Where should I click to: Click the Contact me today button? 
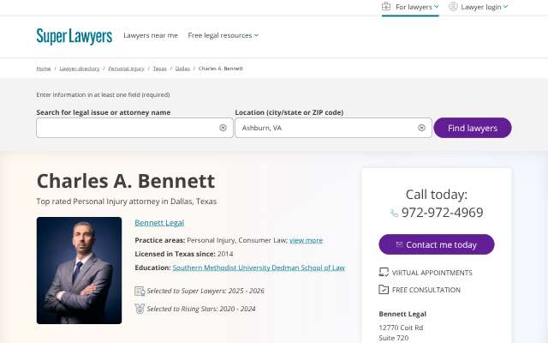pyautogui.click(x=437, y=244)
